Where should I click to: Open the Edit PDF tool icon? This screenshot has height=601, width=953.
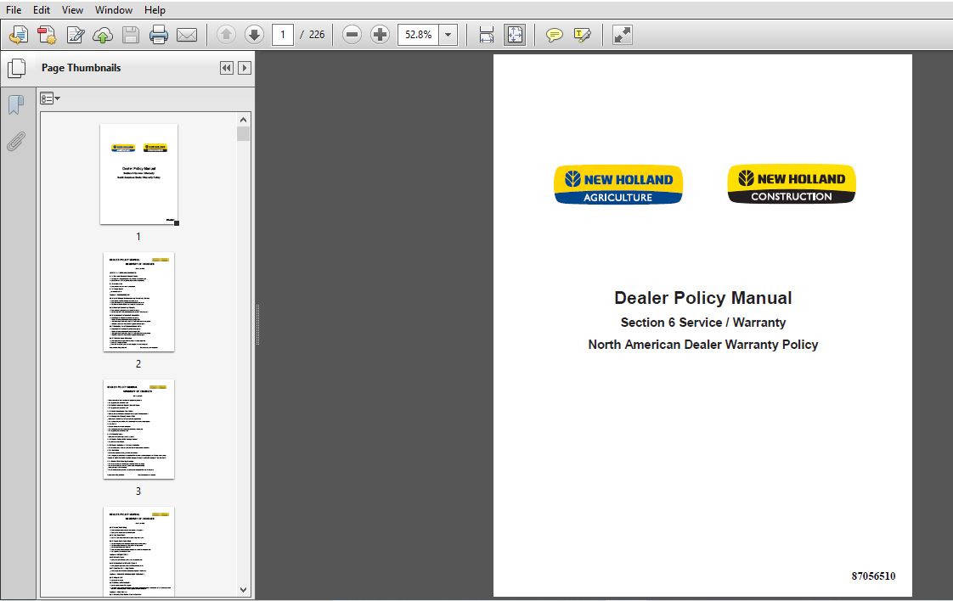tap(76, 35)
